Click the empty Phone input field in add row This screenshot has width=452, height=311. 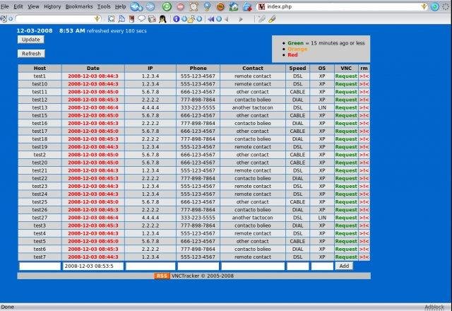(x=198, y=266)
